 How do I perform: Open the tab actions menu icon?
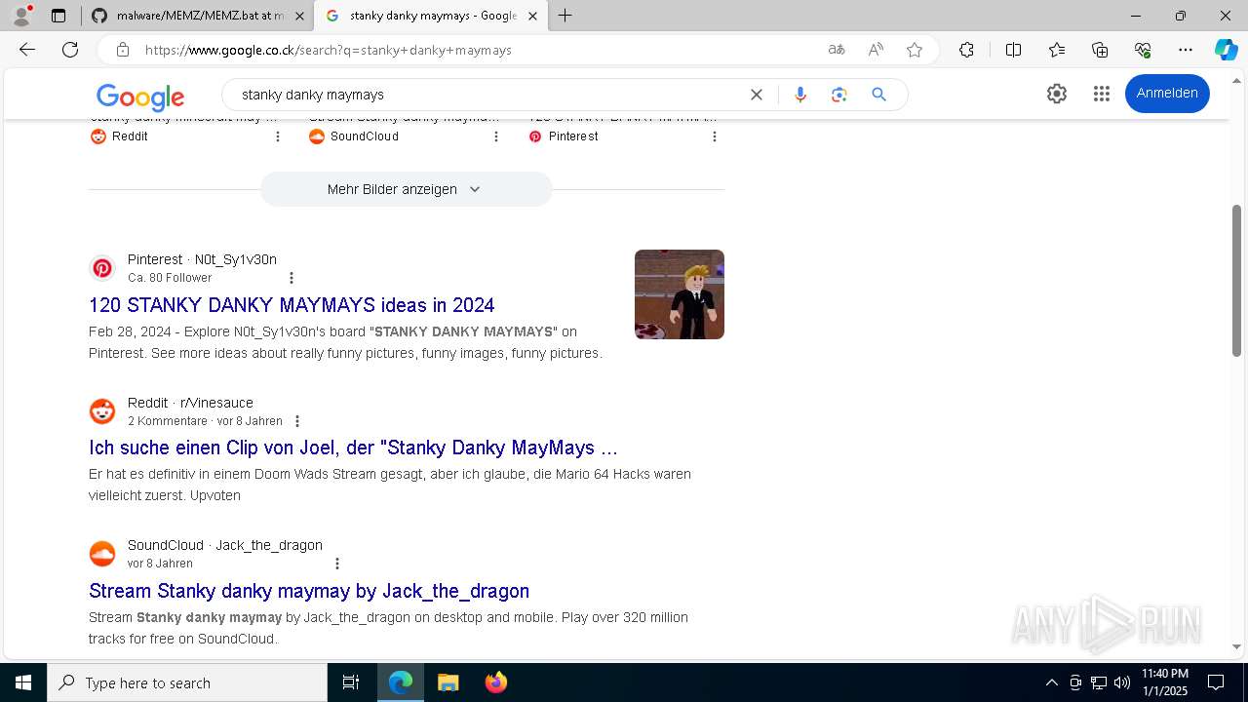pyautogui.click(x=58, y=16)
